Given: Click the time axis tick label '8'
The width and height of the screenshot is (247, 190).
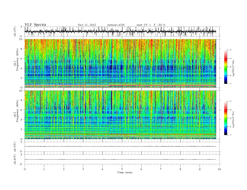Looking at the screenshot, I should click(180, 169).
